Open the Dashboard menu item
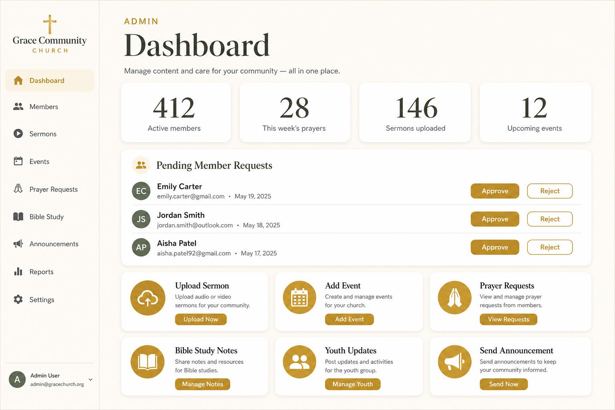 (50, 80)
